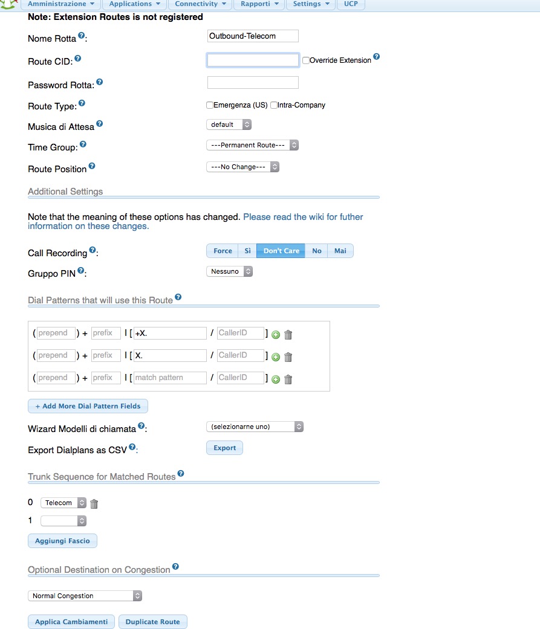Click green plus on empty match pattern row
This screenshot has width=540, height=629.
[275, 379]
